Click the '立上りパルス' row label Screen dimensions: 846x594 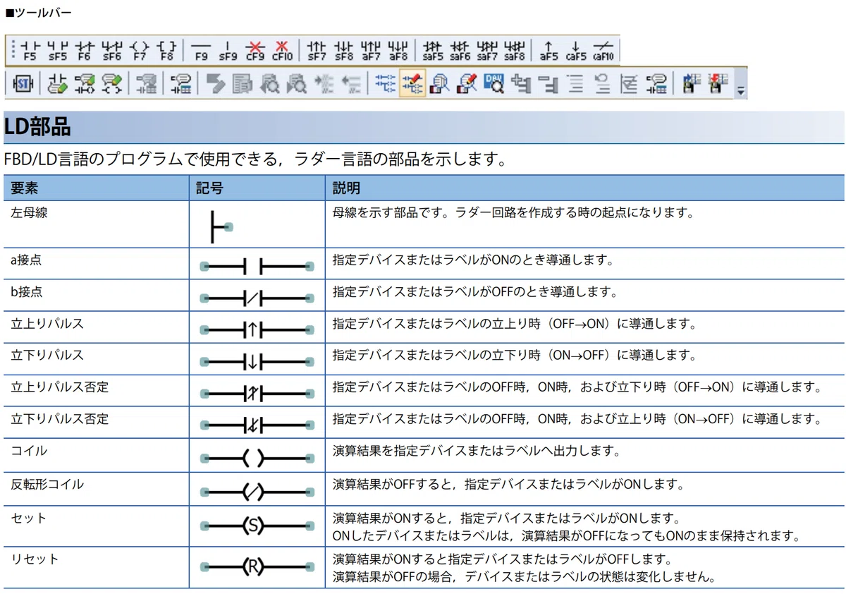[x=47, y=324]
